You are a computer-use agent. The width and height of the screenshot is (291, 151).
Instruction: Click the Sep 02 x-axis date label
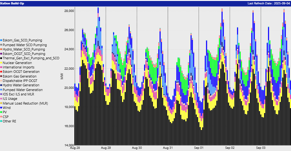[x=230, y=148]
